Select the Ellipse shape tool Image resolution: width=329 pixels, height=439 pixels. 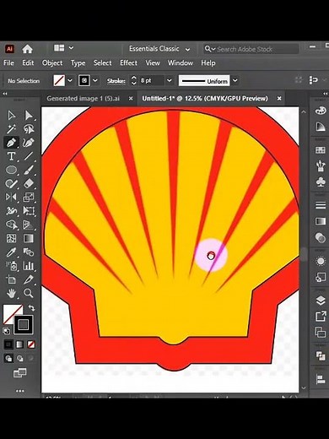[x=11, y=170]
